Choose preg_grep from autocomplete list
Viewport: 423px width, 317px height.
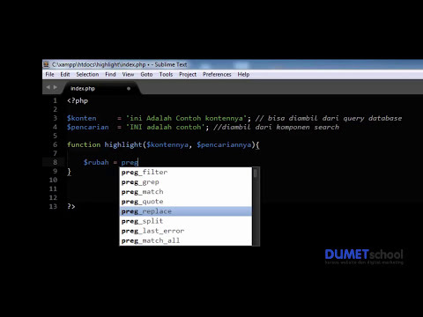click(186, 182)
